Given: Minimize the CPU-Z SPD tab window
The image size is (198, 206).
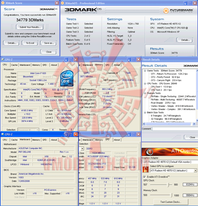Looking at the screenshot, I should pos(129,134).
